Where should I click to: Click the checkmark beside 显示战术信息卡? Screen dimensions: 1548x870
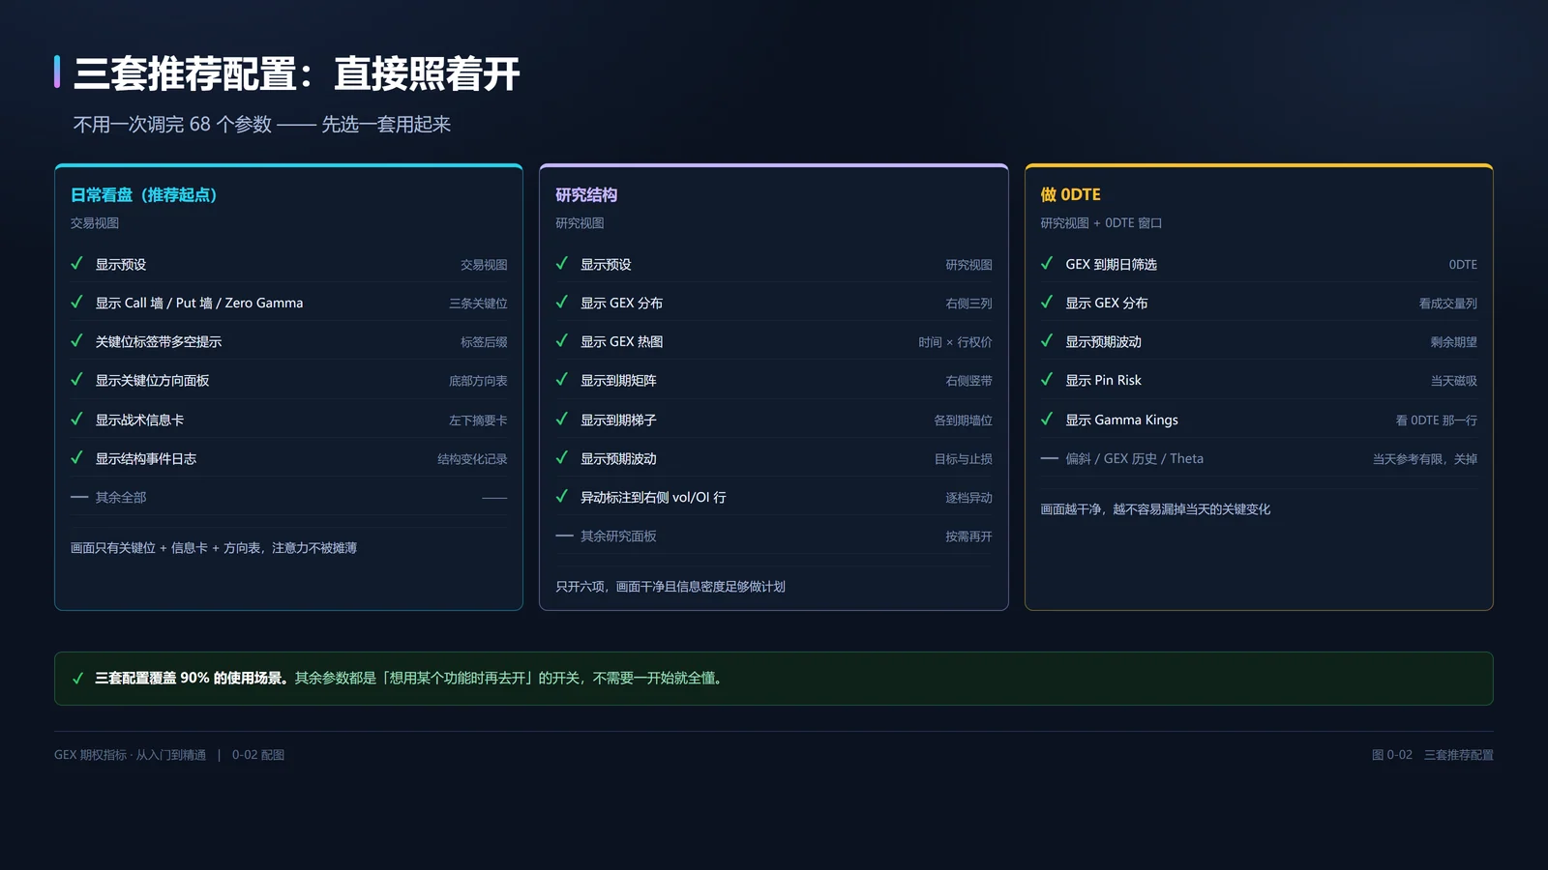pos(76,420)
